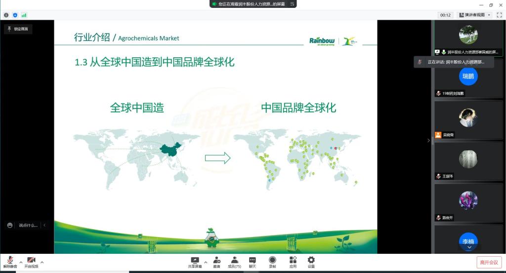This screenshot has width=506, height=273.
Task: Open the share screen (共享屏幕) tool
Action: [195, 262]
